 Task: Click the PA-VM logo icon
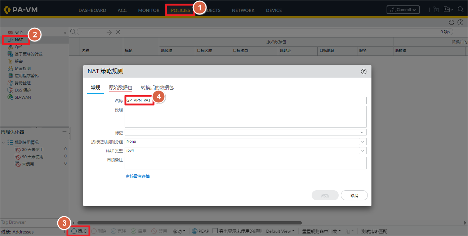(7, 10)
